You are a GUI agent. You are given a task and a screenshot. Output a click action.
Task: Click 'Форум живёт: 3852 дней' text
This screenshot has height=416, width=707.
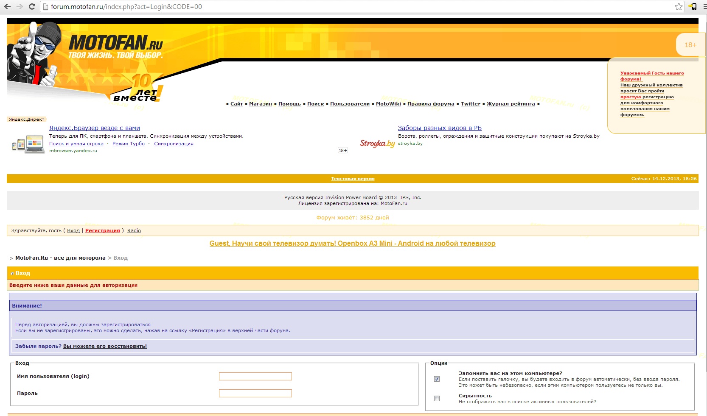[x=353, y=218]
